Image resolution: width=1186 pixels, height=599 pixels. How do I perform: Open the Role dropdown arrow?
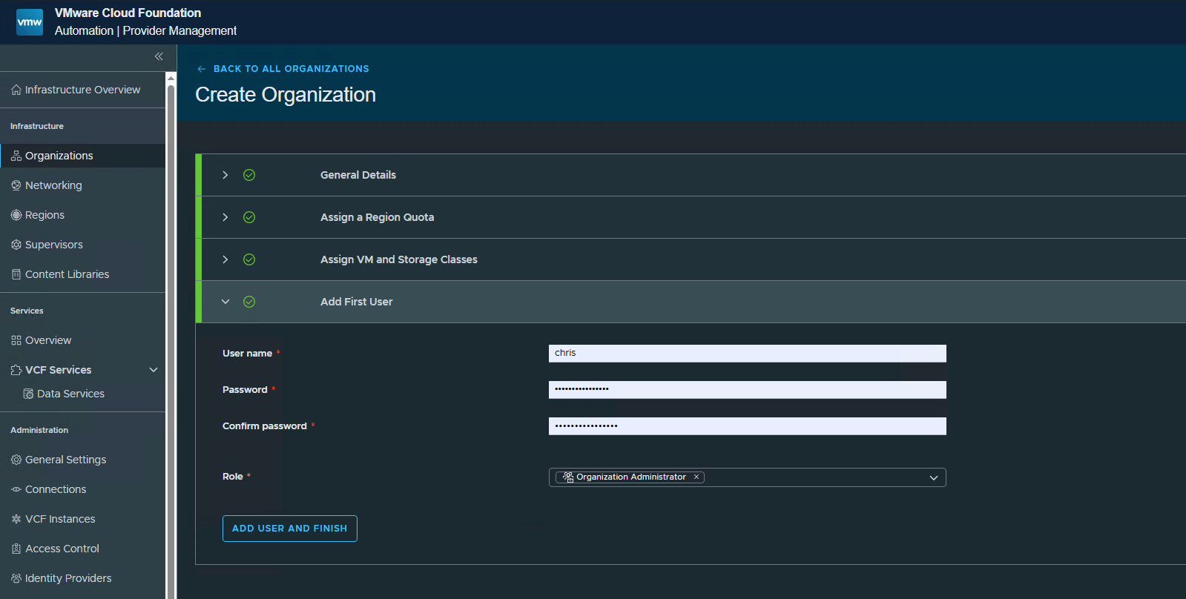934,477
